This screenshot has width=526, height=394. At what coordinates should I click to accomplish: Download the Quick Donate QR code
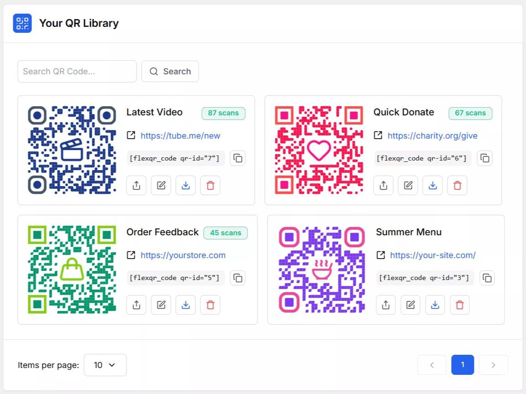433,185
